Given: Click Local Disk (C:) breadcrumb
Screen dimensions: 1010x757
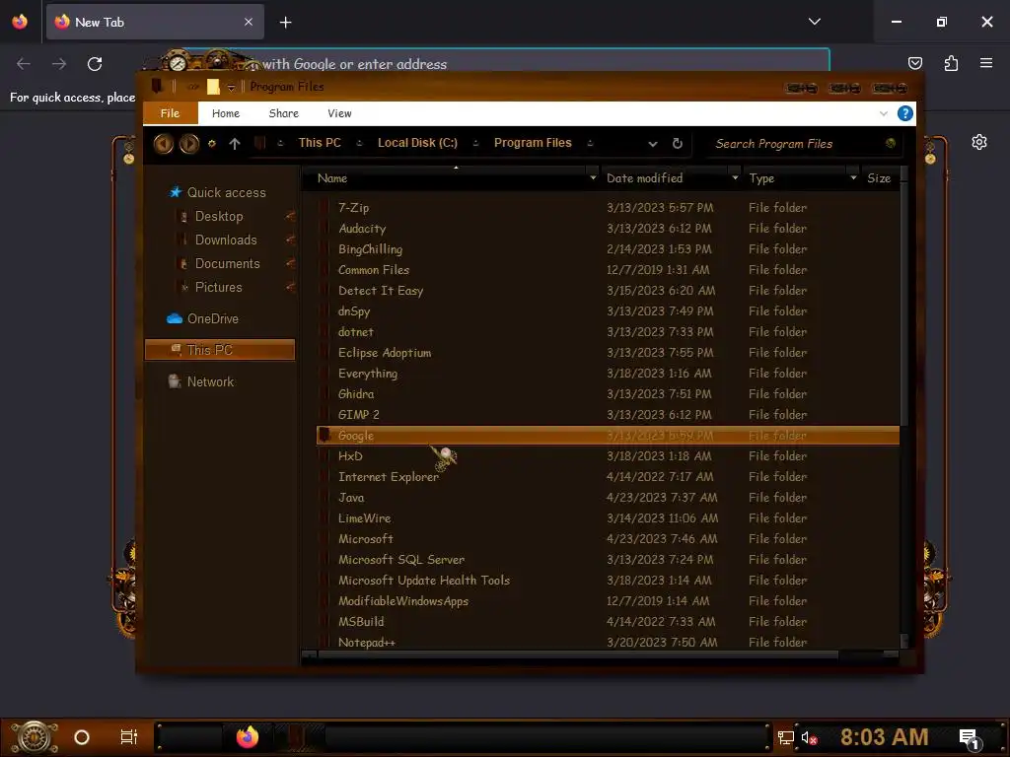Looking at the screenshot, I should (417, 143).
